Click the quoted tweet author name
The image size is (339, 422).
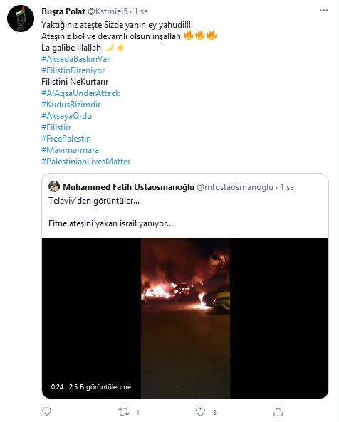pyautogui.click(x=128, y=186)
